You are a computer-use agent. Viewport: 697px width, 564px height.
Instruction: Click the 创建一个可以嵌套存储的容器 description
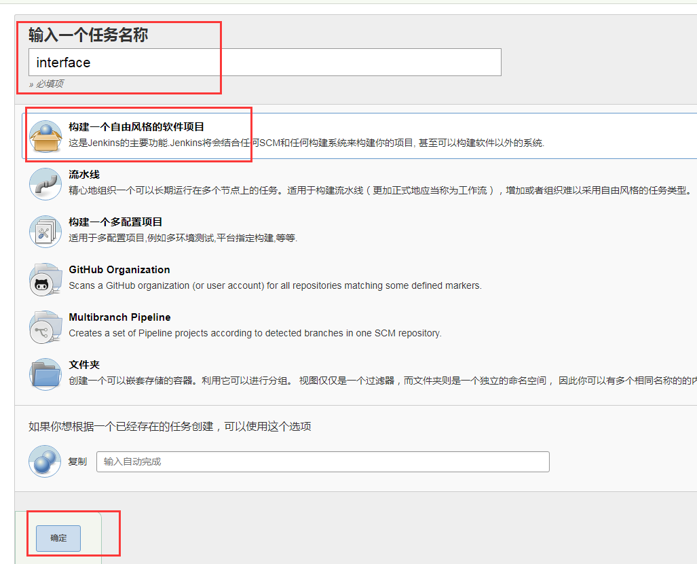pyautogui.click(x=383, y=381)
